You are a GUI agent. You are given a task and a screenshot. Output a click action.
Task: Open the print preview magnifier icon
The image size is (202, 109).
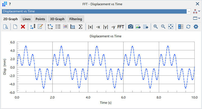coord(6,27)
